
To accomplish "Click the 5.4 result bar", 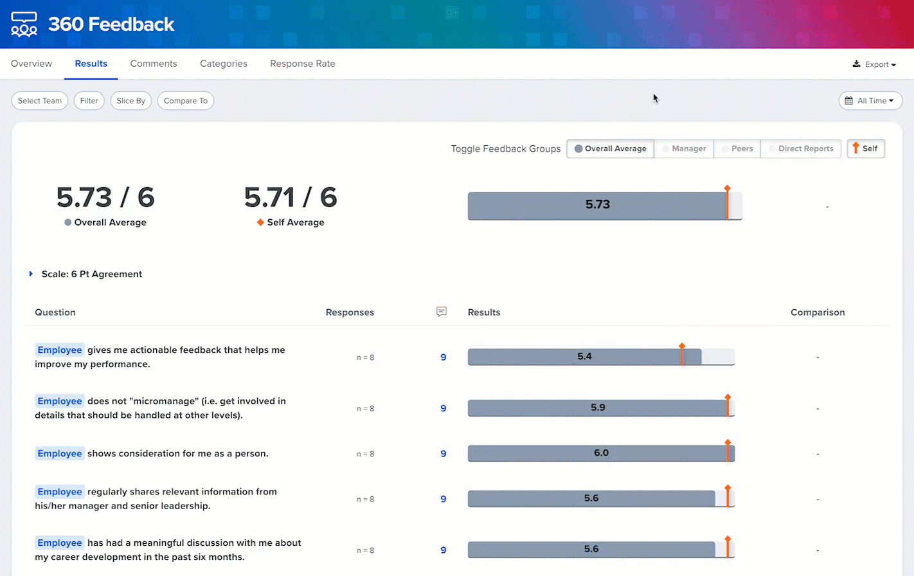I will pos(584,357).
